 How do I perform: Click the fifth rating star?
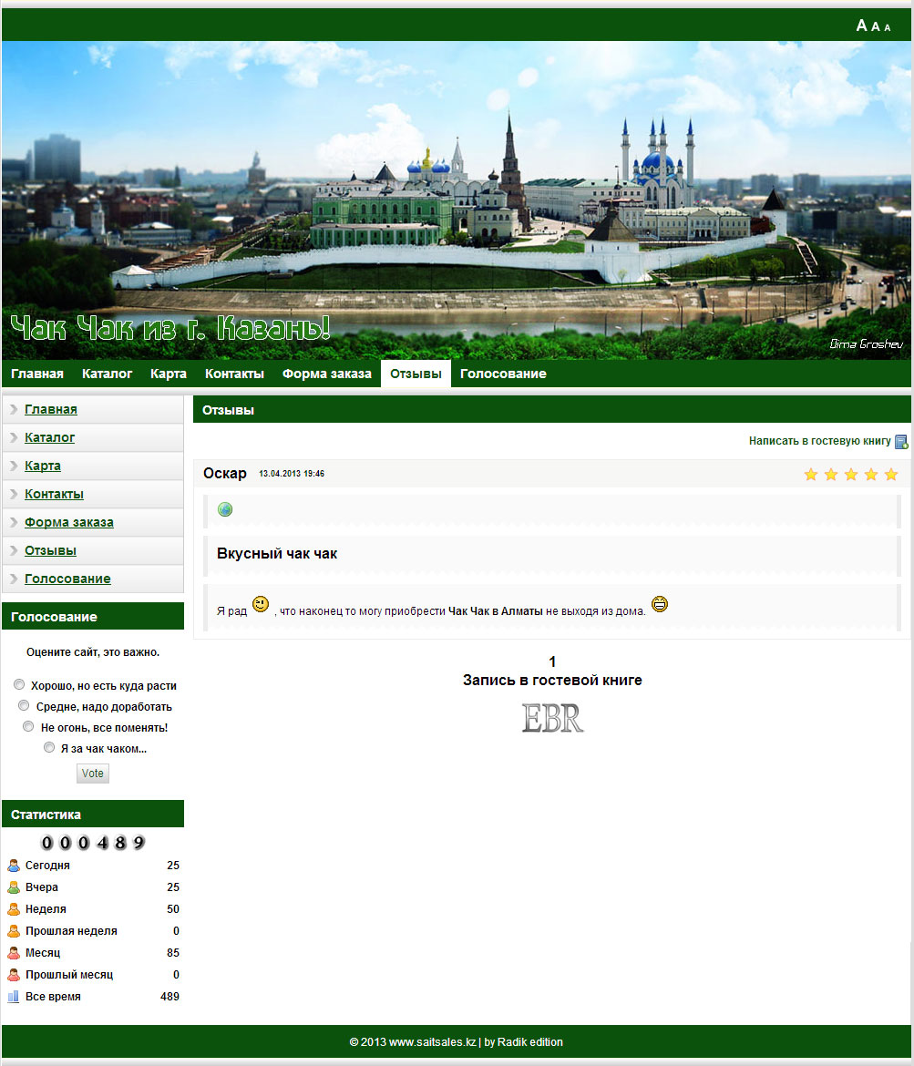pyautogui.click(x=891, y=475)
